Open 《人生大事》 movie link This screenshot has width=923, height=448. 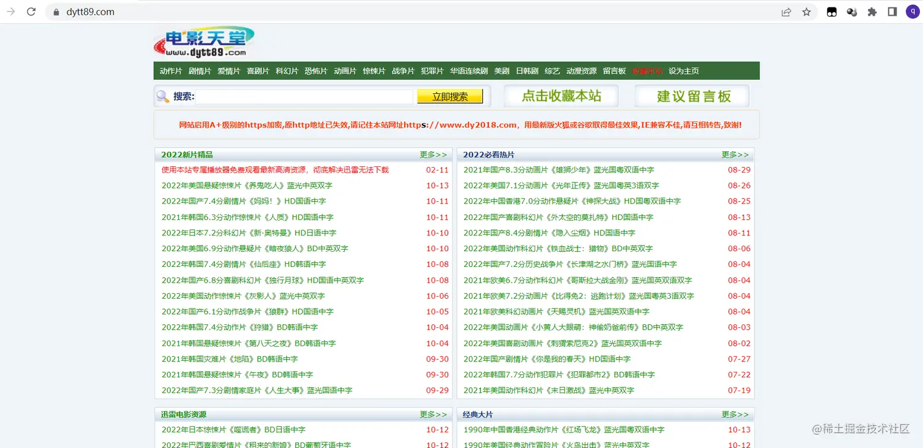pos(257,390)
